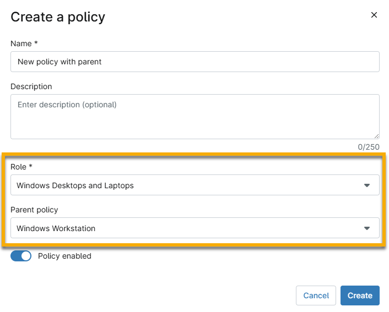Click into the Description text area

pos(194,117)
